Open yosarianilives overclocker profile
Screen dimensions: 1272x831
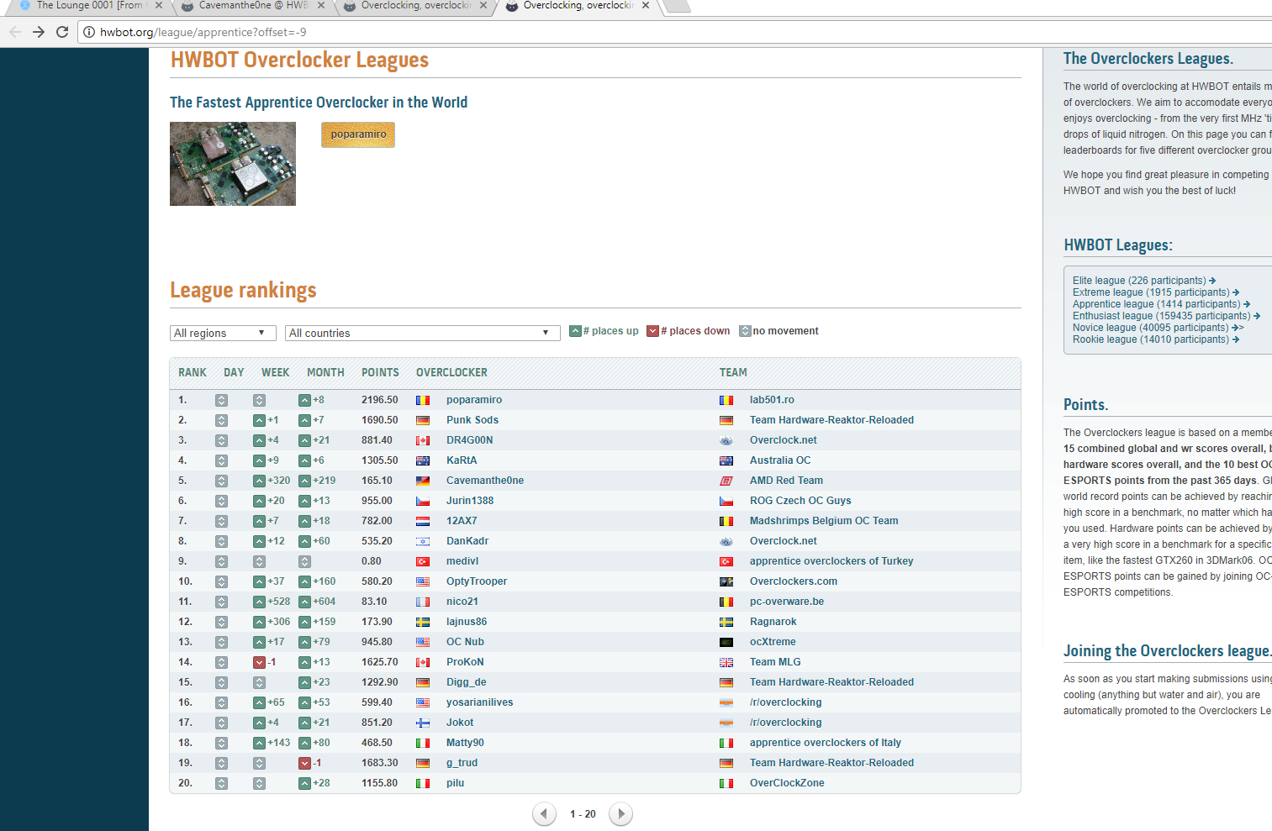pyautogui.click(x=479, y=702)
